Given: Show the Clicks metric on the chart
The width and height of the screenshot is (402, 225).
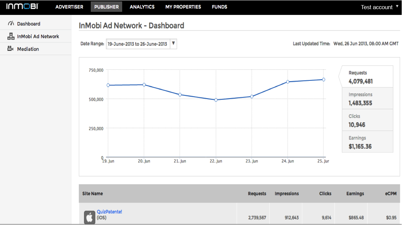Looking at the screenshot, I should (367, 120).
